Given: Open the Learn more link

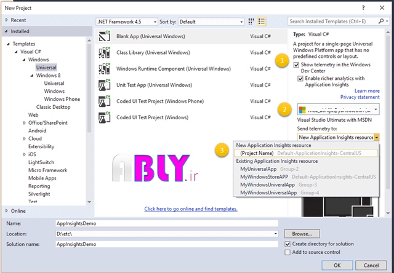Looking at the screenshot, I should click(367, 91).
